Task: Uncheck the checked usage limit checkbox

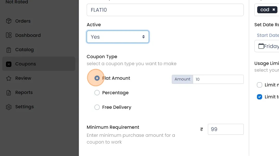Action: pyautogui.click(x=259, y=97)
